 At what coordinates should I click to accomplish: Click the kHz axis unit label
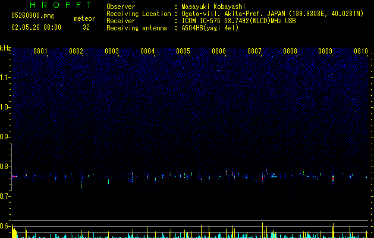click(x=5, y=48)
